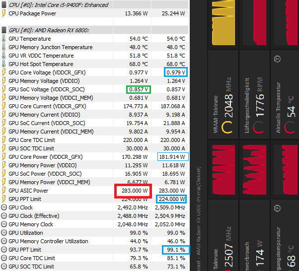Click the clock icon beside GPU Memory Controller Utilization
299x271 pixels.
point(4,241)
